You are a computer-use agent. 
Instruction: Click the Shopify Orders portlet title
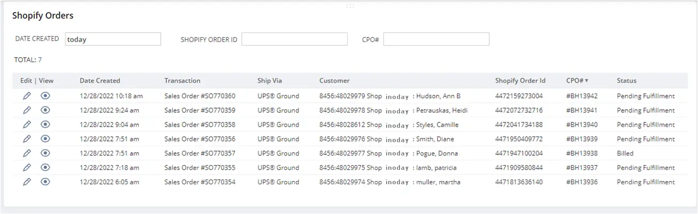[43, 15]
